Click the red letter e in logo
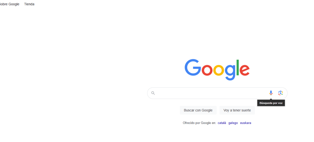314x142 pixels. coord(244,70)
